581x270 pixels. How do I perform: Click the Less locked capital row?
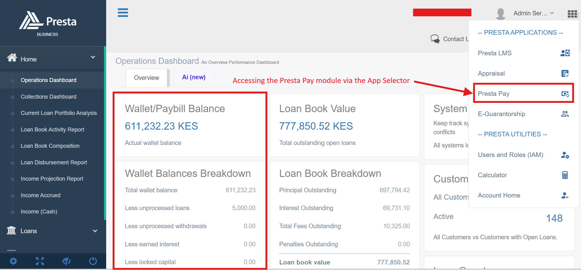(x=190, y=262)
